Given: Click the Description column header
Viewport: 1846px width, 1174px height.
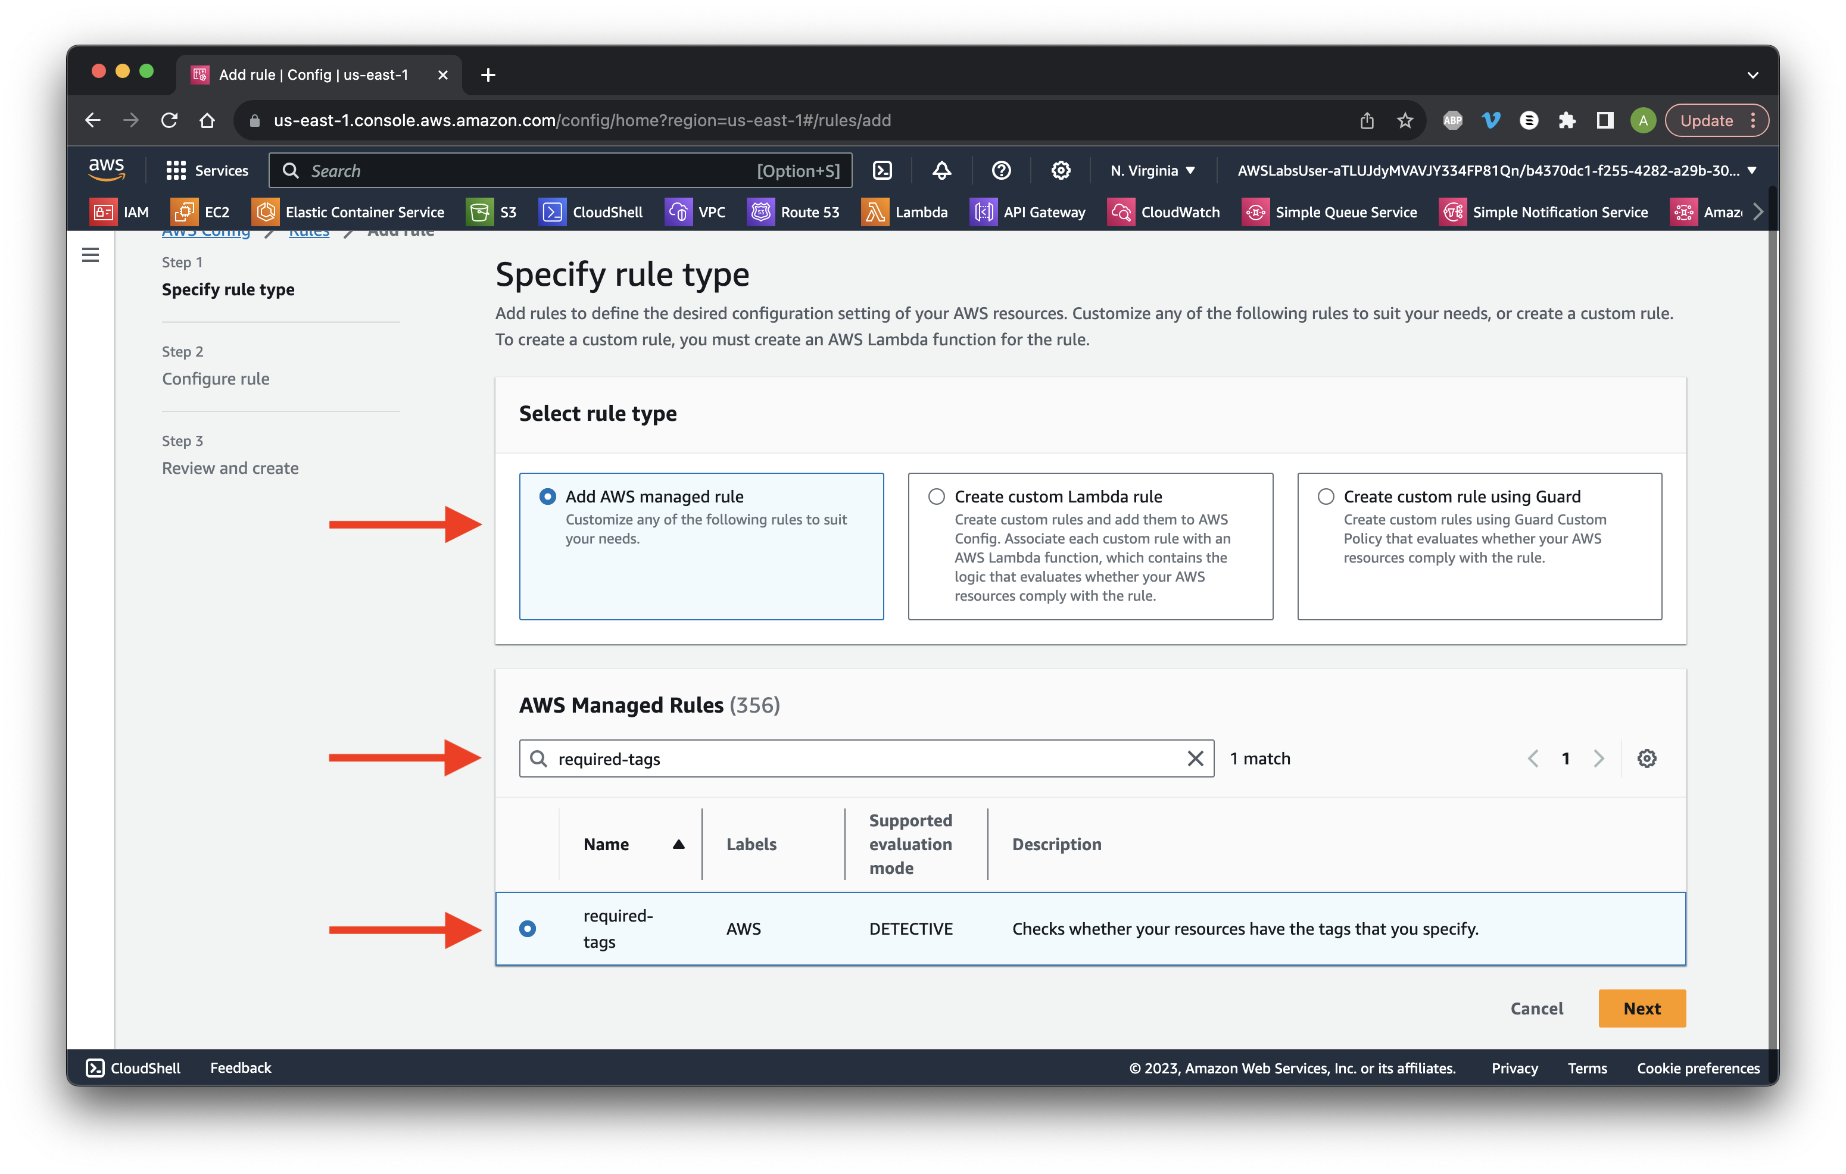Looking at the screenshot, I should [x=1056, y=844].
